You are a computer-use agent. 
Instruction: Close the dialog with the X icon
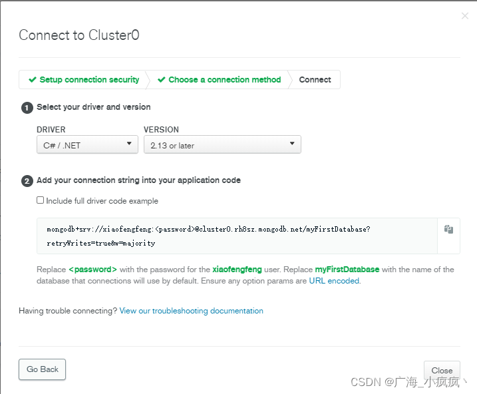[x=465, y=16]
